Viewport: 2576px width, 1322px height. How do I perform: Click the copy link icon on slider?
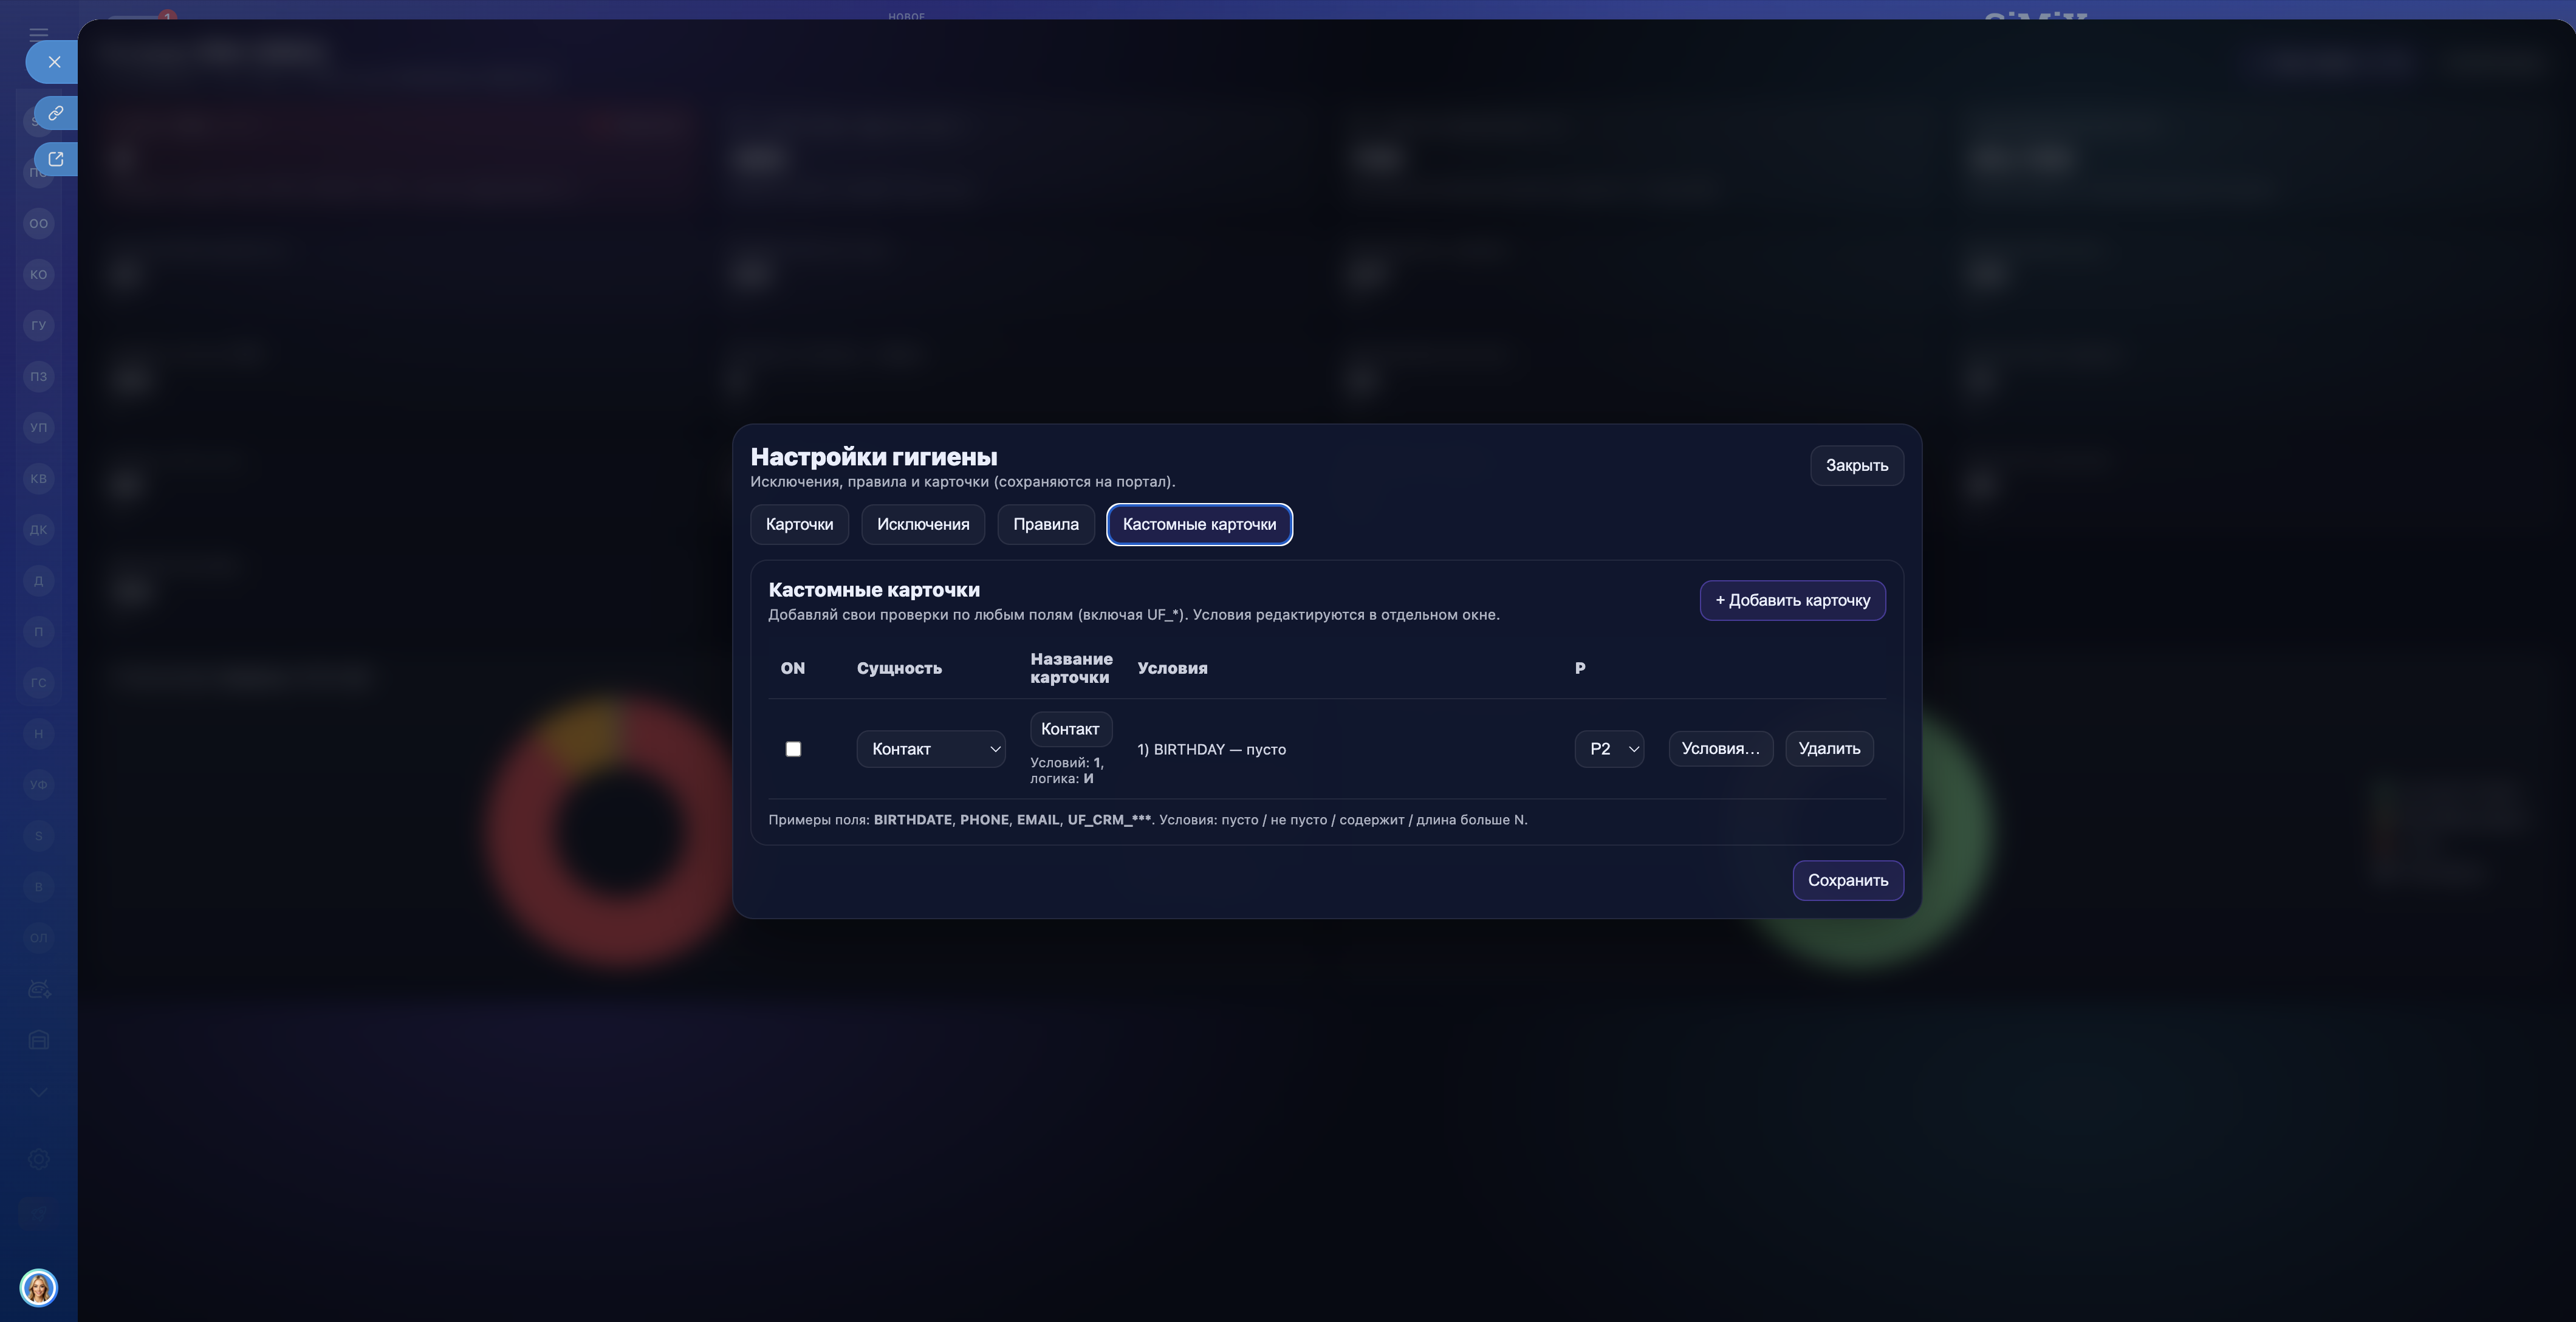[x=56, y=113]
